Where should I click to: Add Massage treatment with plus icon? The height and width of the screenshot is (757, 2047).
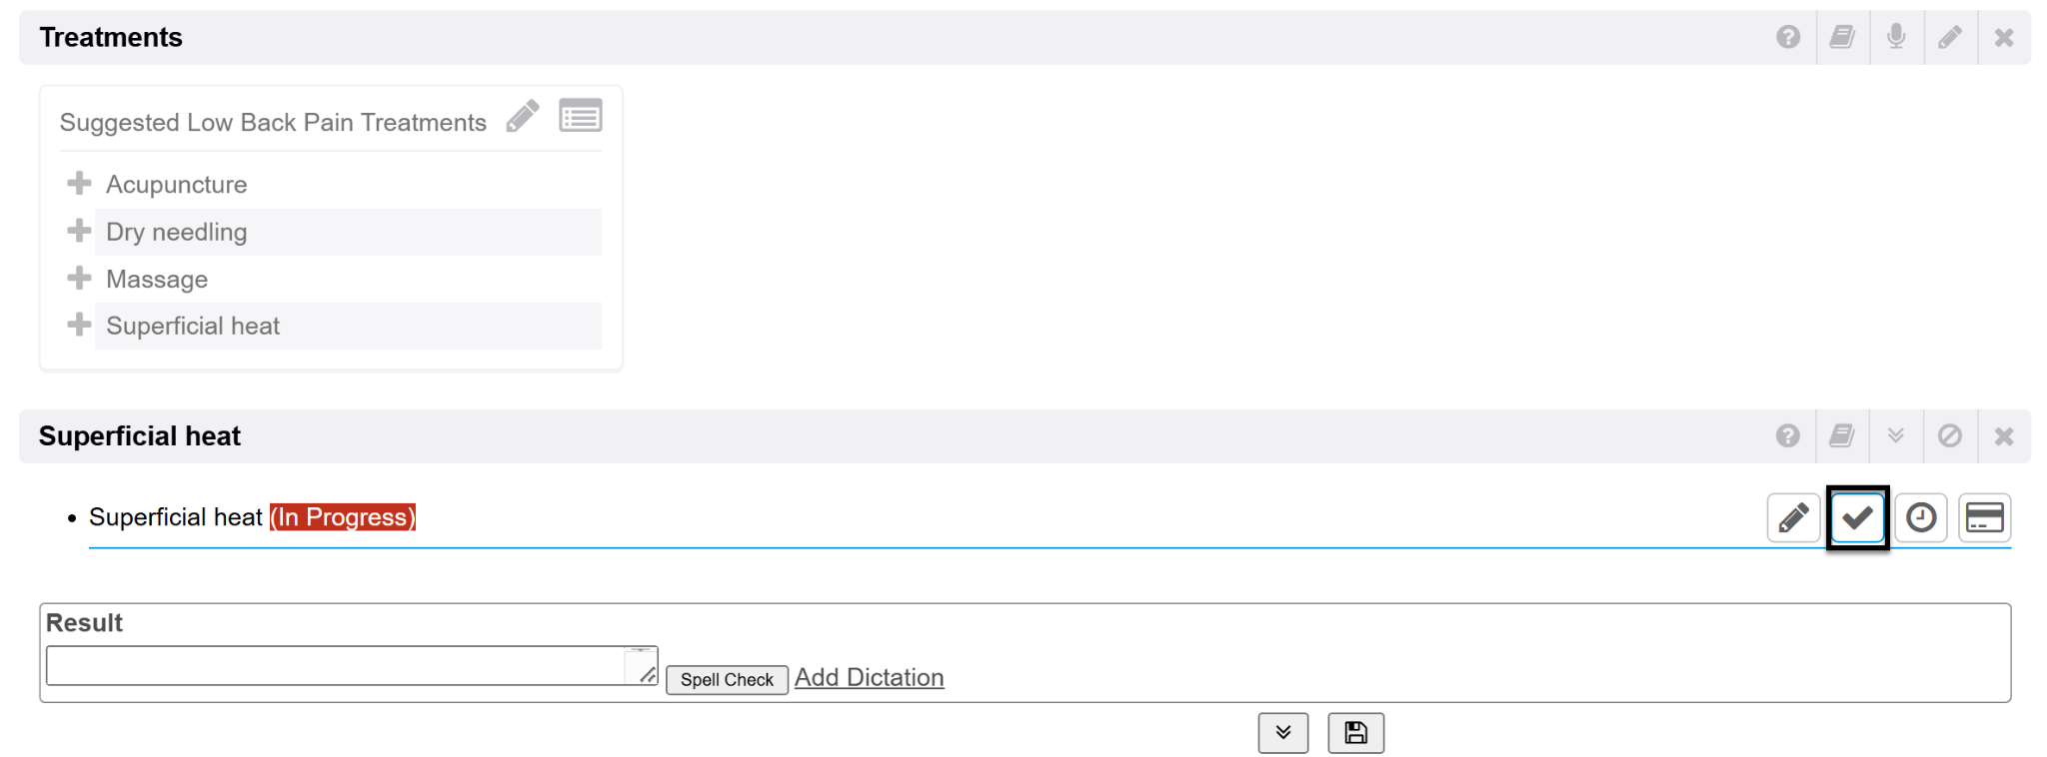click(79, 278)
